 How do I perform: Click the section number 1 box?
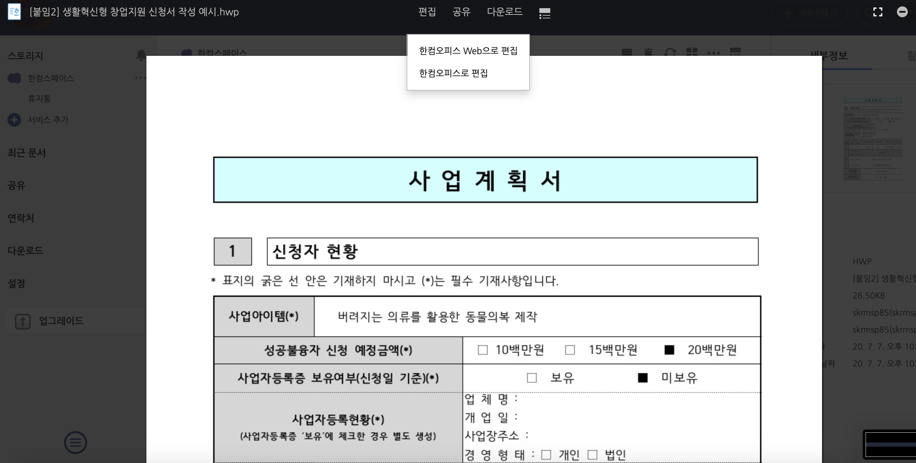[233, 251]
